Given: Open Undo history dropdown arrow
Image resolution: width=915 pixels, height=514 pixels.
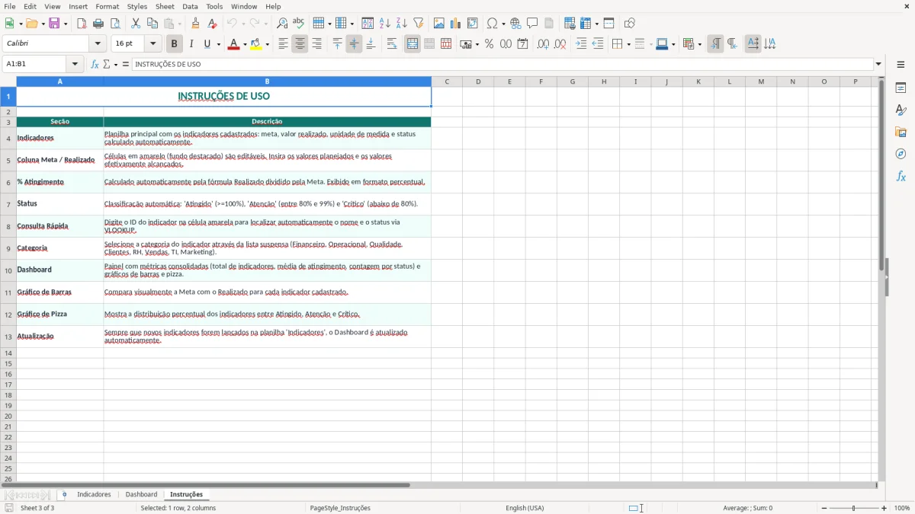Looking at the screenshot, I should [x=243, y=24].
